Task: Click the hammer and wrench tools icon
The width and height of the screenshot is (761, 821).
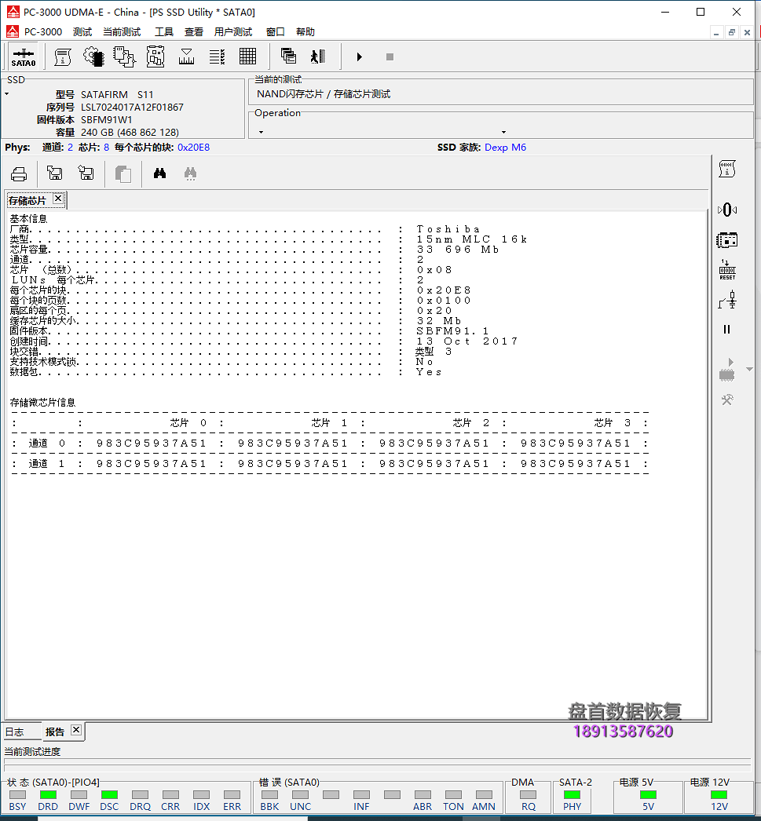Action: pyautogui.click(x=727, y=400)
